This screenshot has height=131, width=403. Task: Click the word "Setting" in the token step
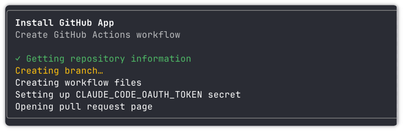tap(34, 95)
